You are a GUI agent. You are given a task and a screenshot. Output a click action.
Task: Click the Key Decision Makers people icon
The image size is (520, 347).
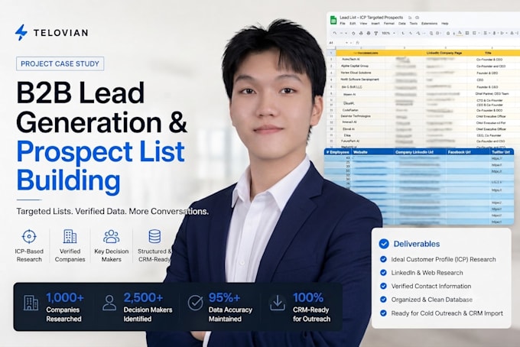click(112, 237)
